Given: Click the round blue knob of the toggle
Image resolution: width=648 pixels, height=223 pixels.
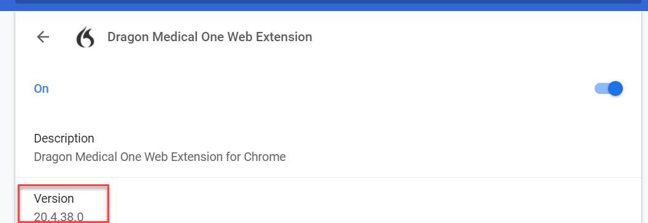Looking at the screenshot, I should click(615, 88).
